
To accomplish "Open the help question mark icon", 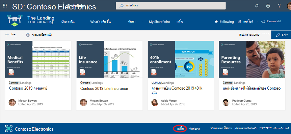I will tap(279, 6).
